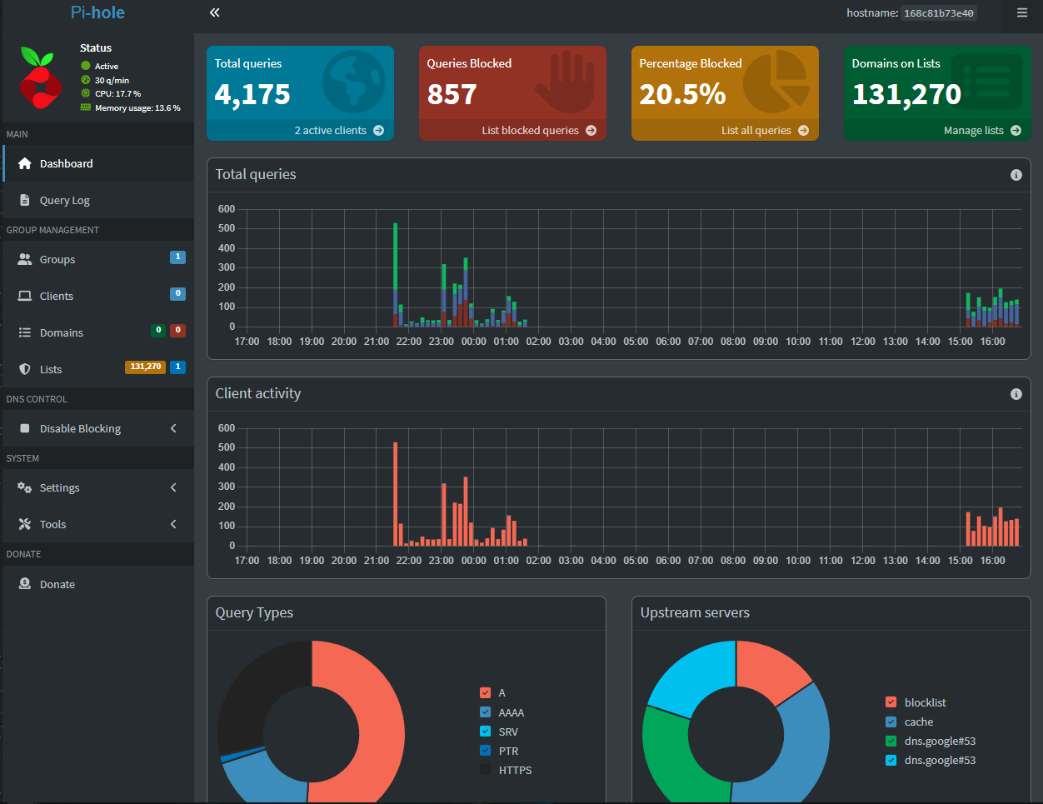Toggle the green dns.google#53 checkbox
The height and width of the screenshot is (804, 1043).
click(891, 741)
